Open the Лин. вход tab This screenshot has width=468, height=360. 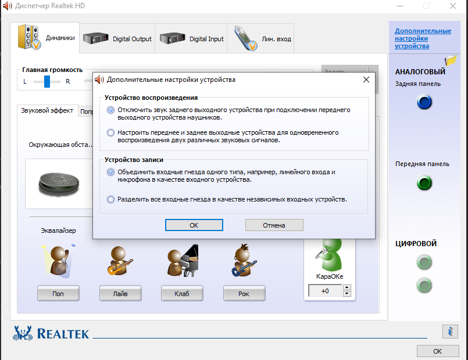tap(260, 38)
